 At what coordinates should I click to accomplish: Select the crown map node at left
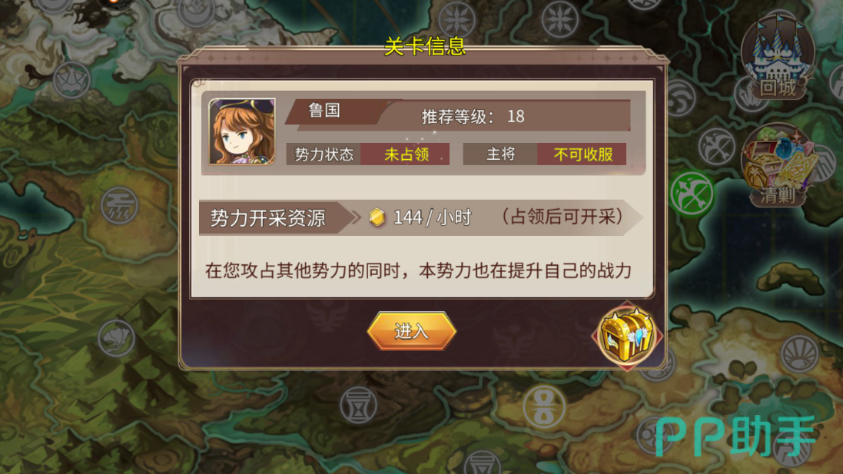[71, 80]
